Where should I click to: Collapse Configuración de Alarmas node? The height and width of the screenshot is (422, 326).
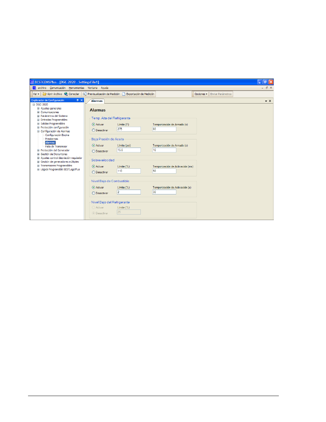[x=38, y=131]
